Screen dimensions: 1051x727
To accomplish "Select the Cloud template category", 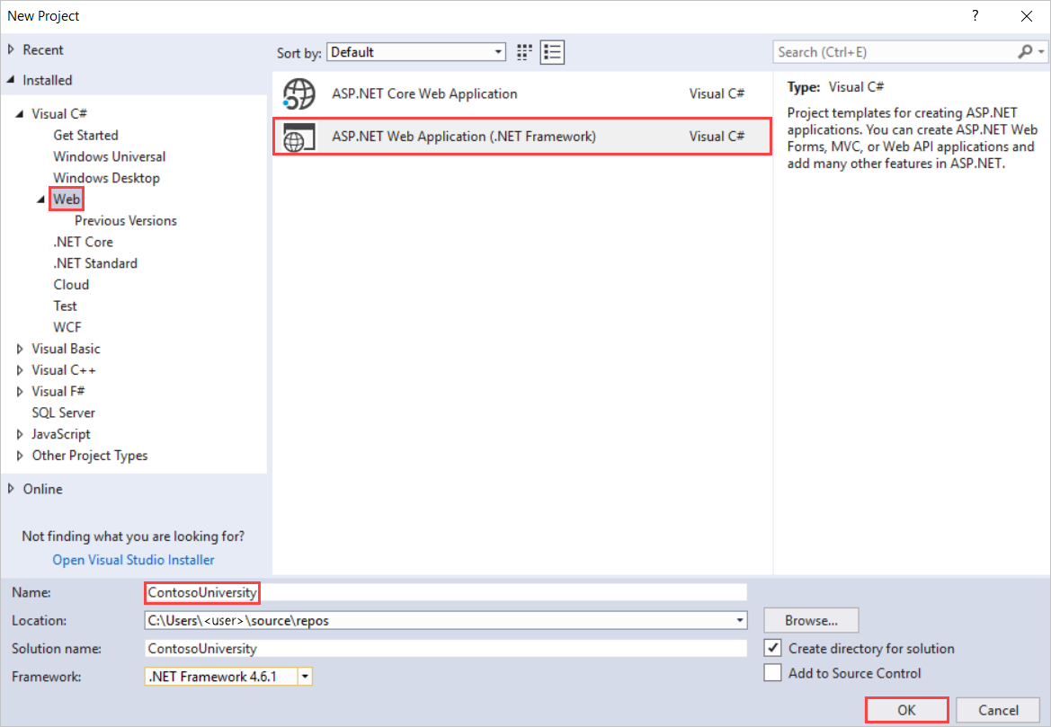I will 71,284.
